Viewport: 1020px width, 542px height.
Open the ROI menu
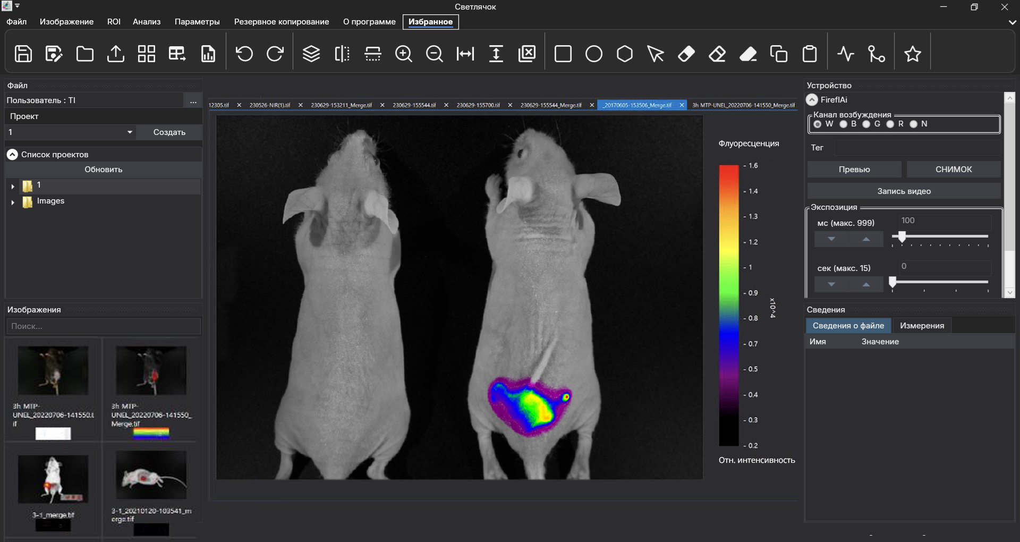click(114, 22)
